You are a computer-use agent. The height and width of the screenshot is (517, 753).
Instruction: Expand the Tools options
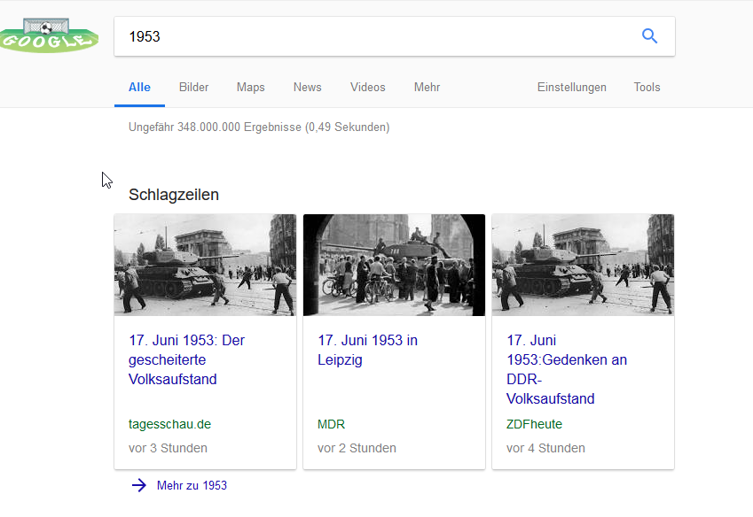tap(647, 87)
